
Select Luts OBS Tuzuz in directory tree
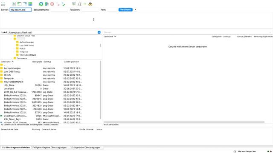click(26, 45)
